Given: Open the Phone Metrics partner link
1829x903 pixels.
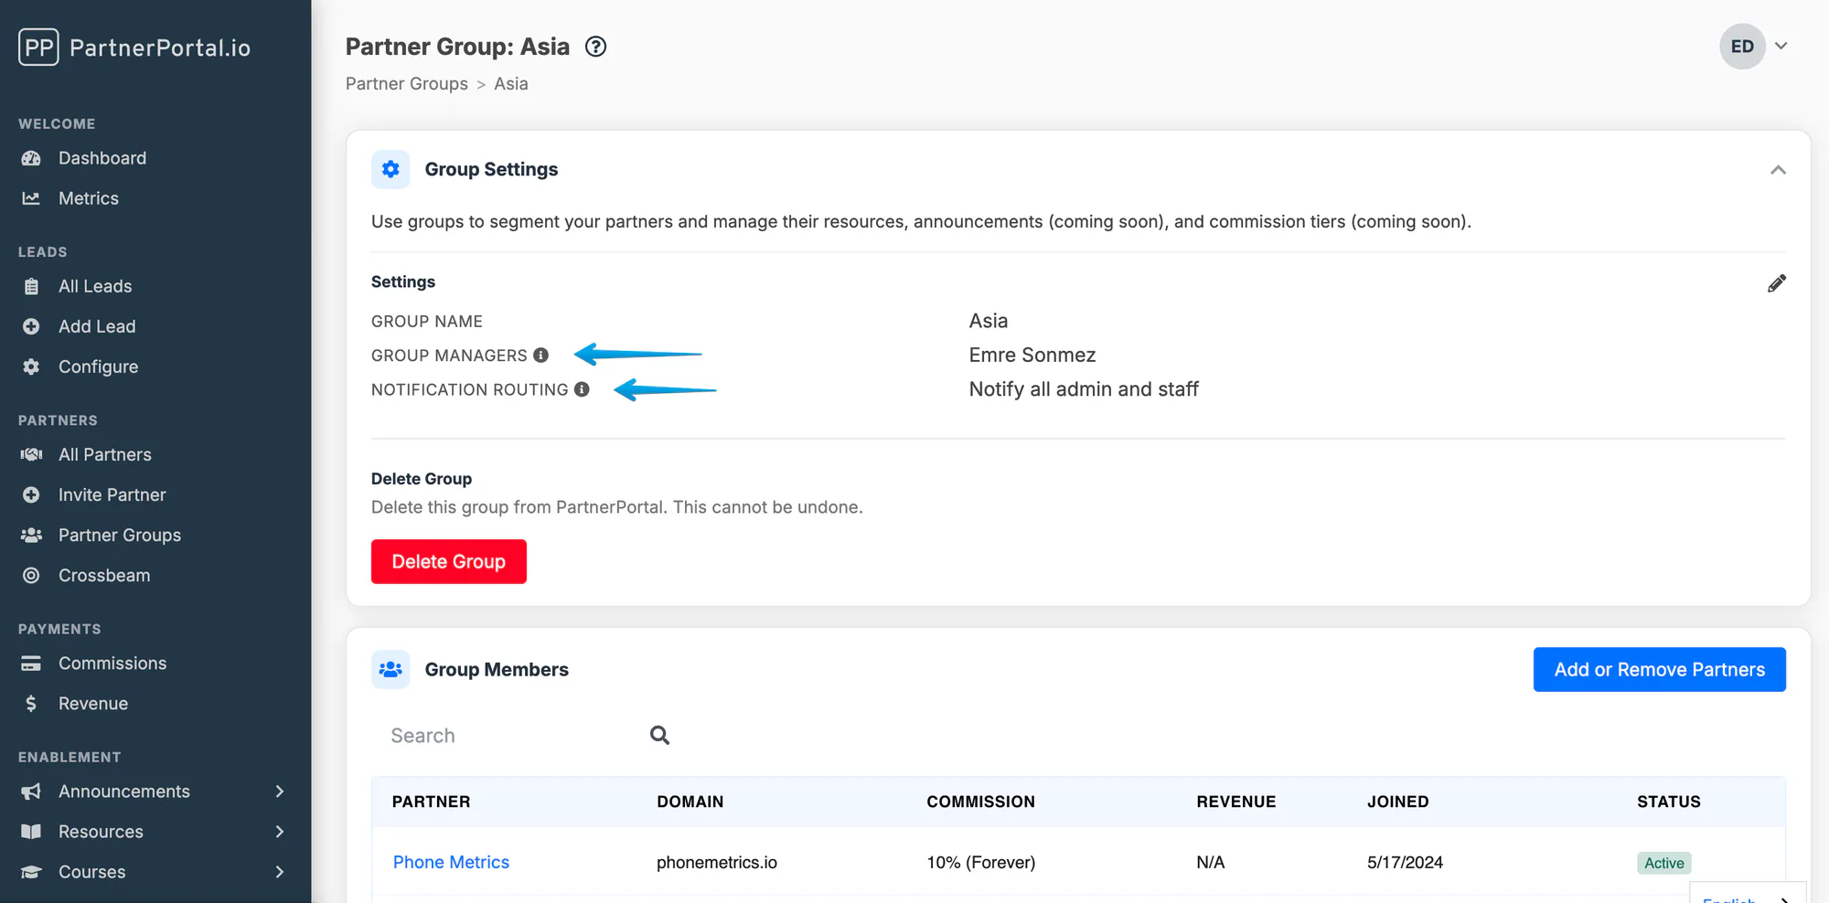Looking at the screenshot, I should click(x=451, y=862).
